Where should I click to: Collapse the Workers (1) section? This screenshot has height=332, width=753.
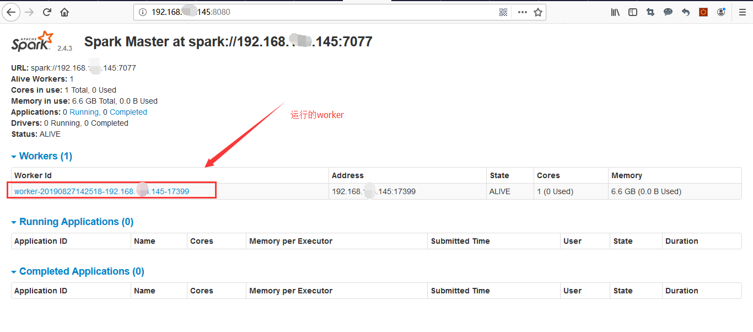tap(41, 156)
